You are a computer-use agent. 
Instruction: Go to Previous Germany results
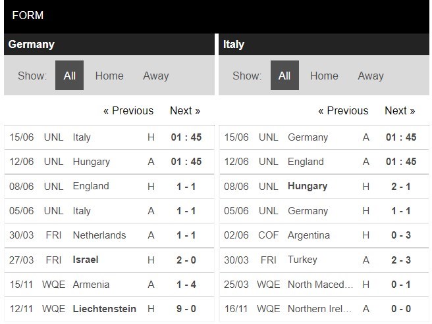[128, 110]
